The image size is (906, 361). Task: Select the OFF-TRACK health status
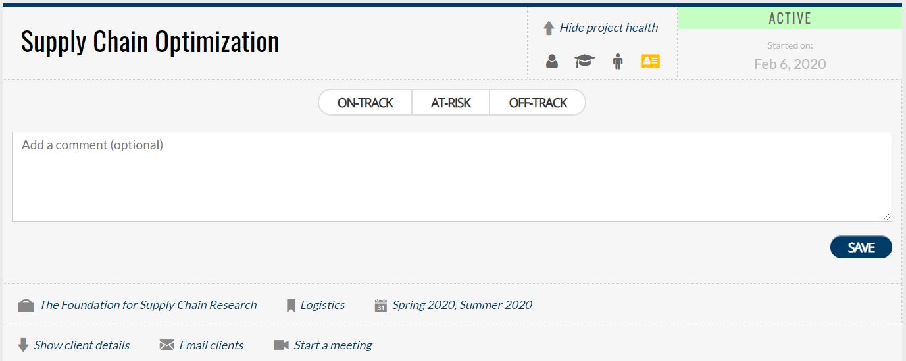pyautogui.click(x=538, y=103)
